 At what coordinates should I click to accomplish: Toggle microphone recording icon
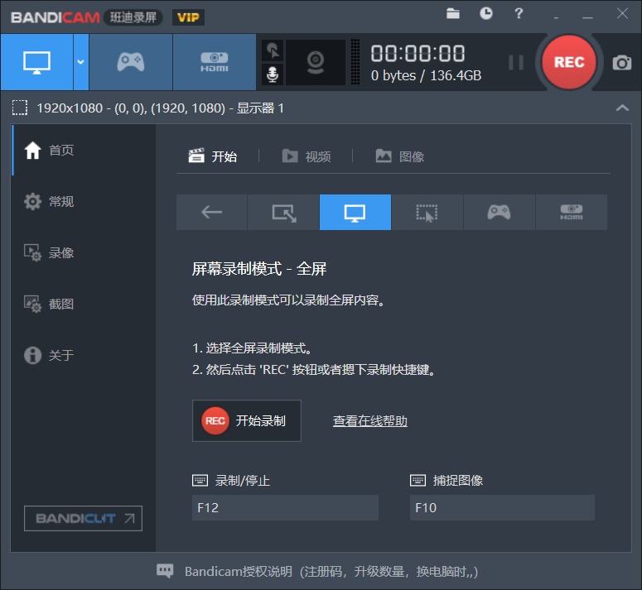(273, 74)
